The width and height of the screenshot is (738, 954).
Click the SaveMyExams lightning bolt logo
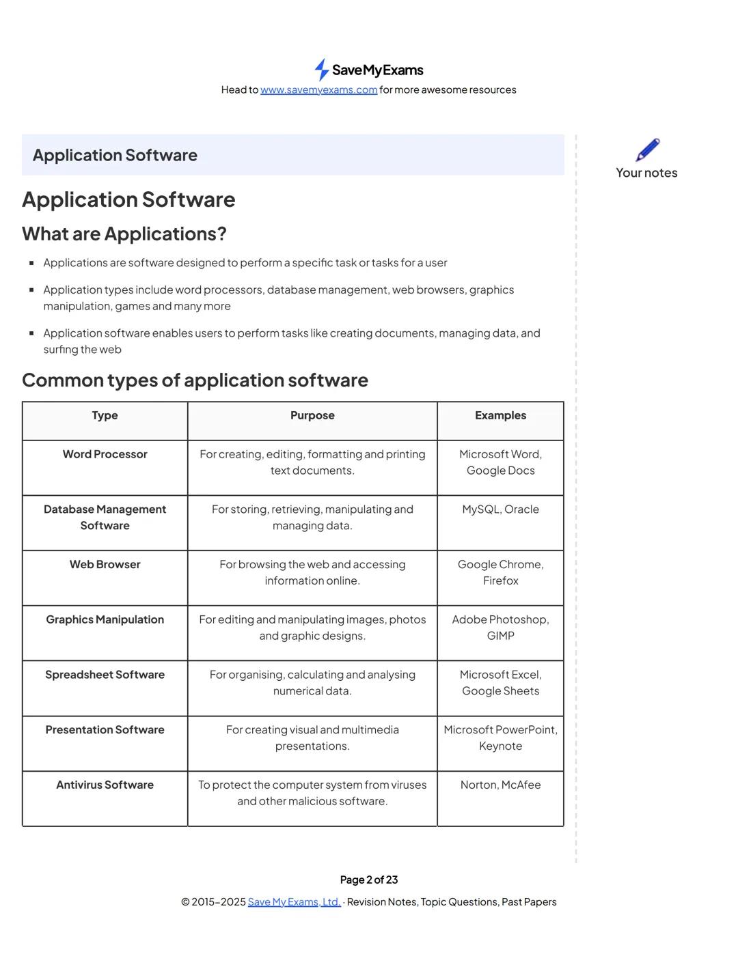pyautogui.click(x=321, y=70)
